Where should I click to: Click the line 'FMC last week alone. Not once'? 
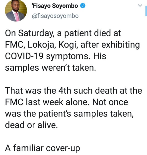67,102
